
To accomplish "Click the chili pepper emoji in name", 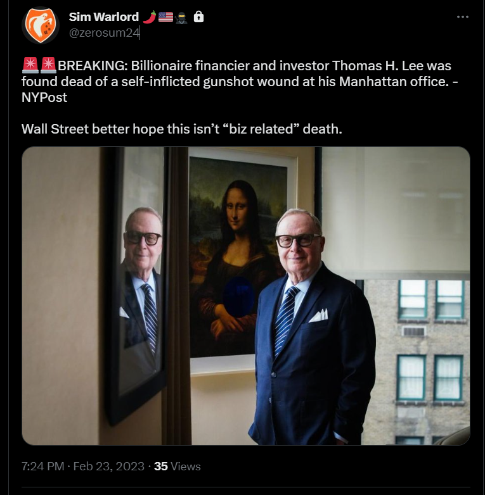I will [150, 17].
